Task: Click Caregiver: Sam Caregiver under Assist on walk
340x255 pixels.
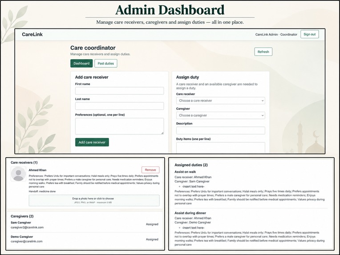Action: [x=192, y=181]
